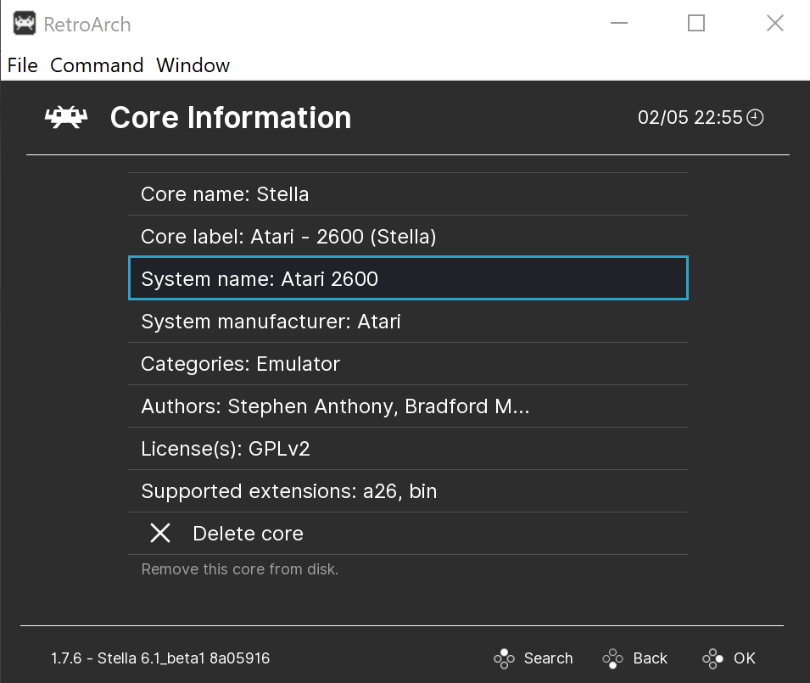The height and width of the screenshot is (683, 810).
Task: Click the OK gamepad button icon
Action: click(x=712, y=658)
